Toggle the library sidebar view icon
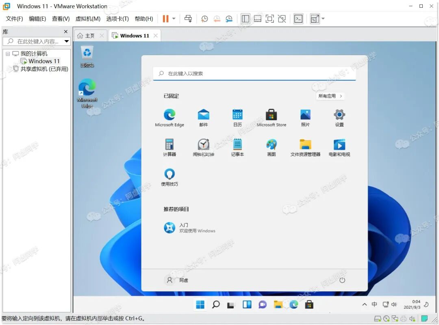Screen dimensions: 439x325 (245, 19)
